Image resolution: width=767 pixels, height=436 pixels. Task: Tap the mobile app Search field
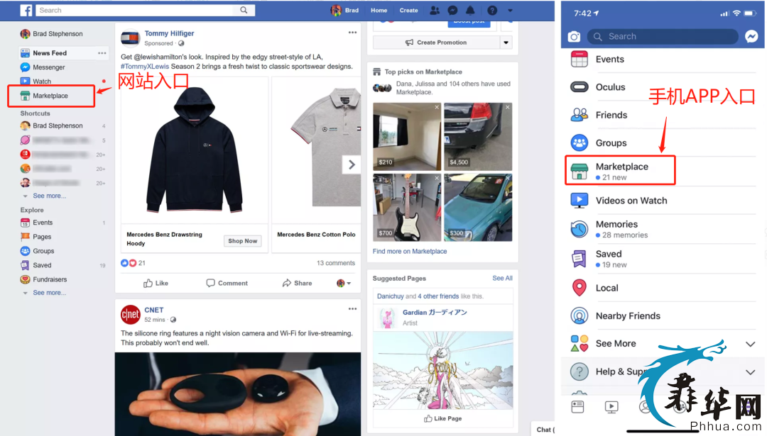click(x=663, y=37)
